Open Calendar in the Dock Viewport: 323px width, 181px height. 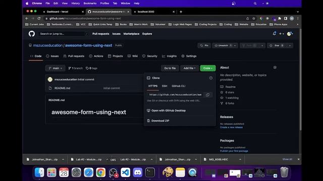point(64,172)
